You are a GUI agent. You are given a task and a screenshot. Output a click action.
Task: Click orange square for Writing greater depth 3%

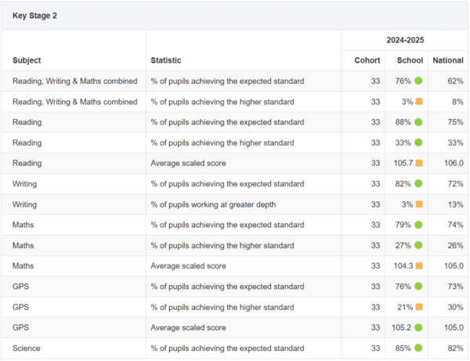(419, 204)
